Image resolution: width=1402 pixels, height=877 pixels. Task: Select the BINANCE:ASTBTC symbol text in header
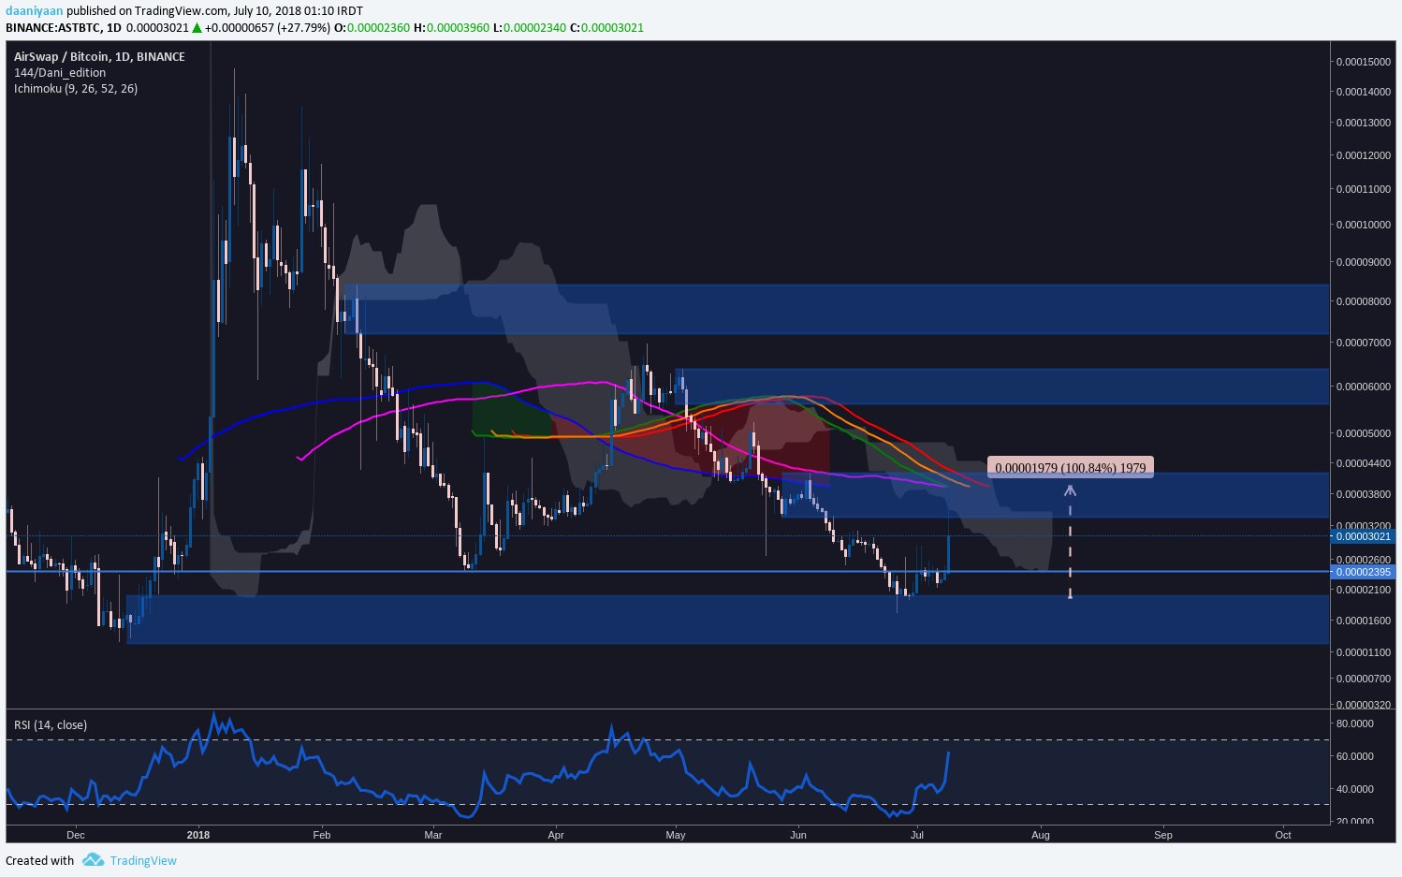53,28
